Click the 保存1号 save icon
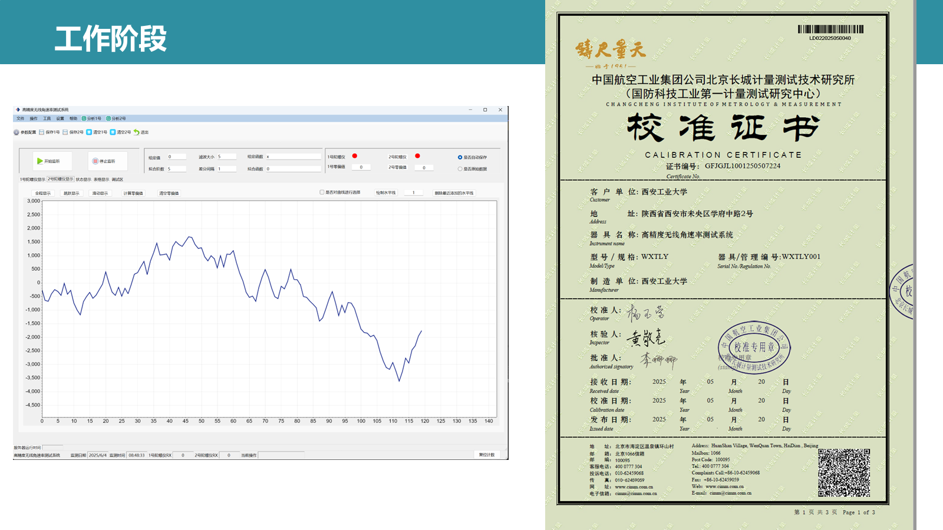This screenshot has height=530, width=943. pos(42,132)
